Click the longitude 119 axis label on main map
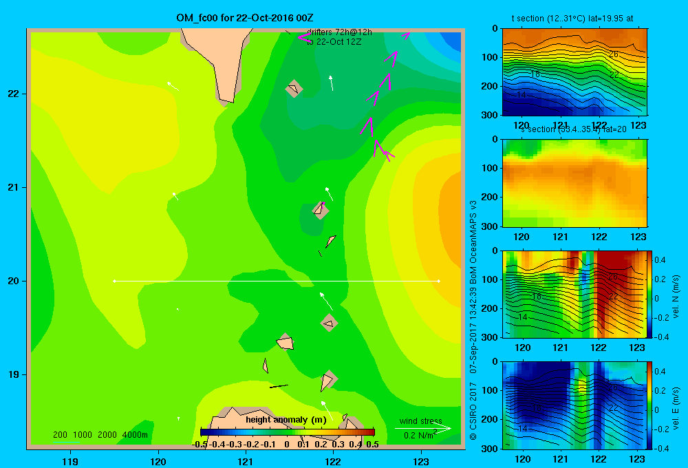 pos(70,461)
